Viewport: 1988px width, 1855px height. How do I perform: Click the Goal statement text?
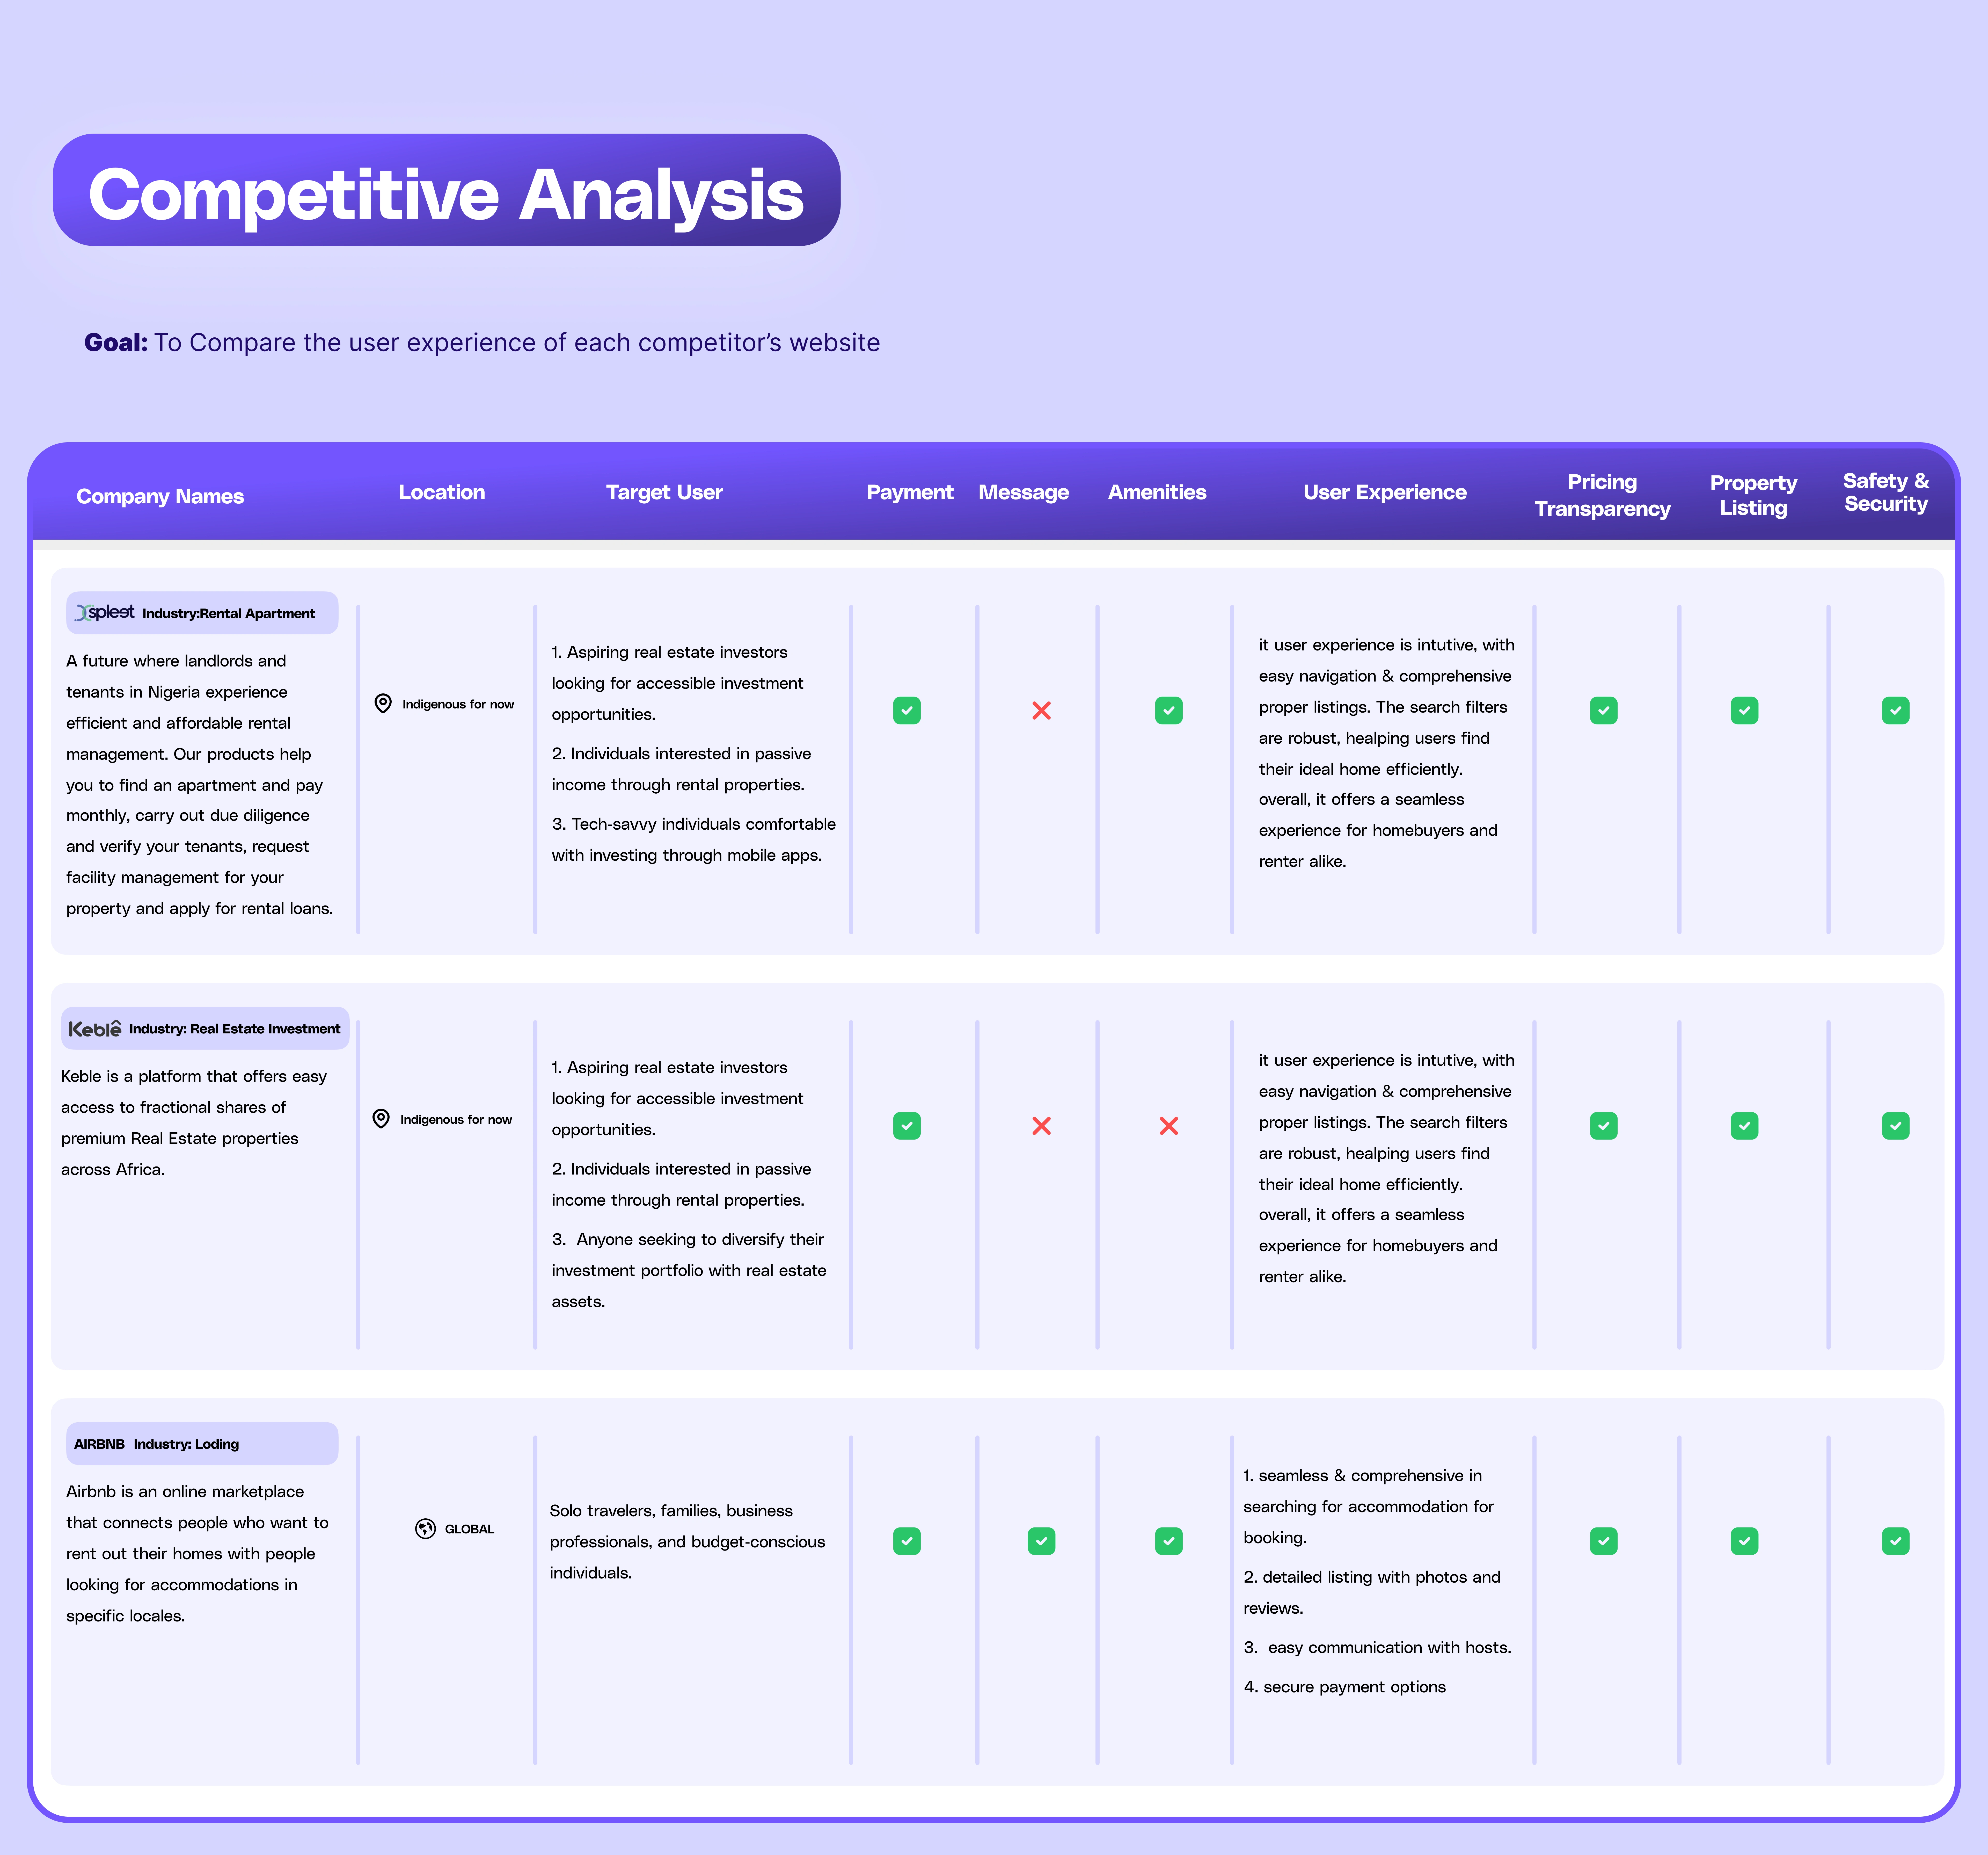click(482, 342)
